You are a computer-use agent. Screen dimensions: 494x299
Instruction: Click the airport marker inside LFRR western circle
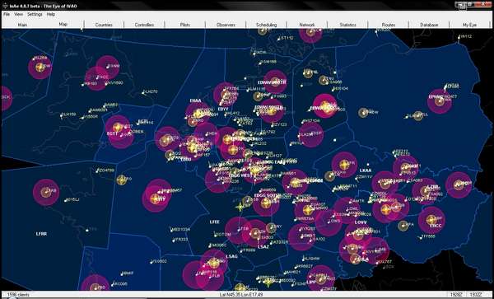tap(45, 192)
